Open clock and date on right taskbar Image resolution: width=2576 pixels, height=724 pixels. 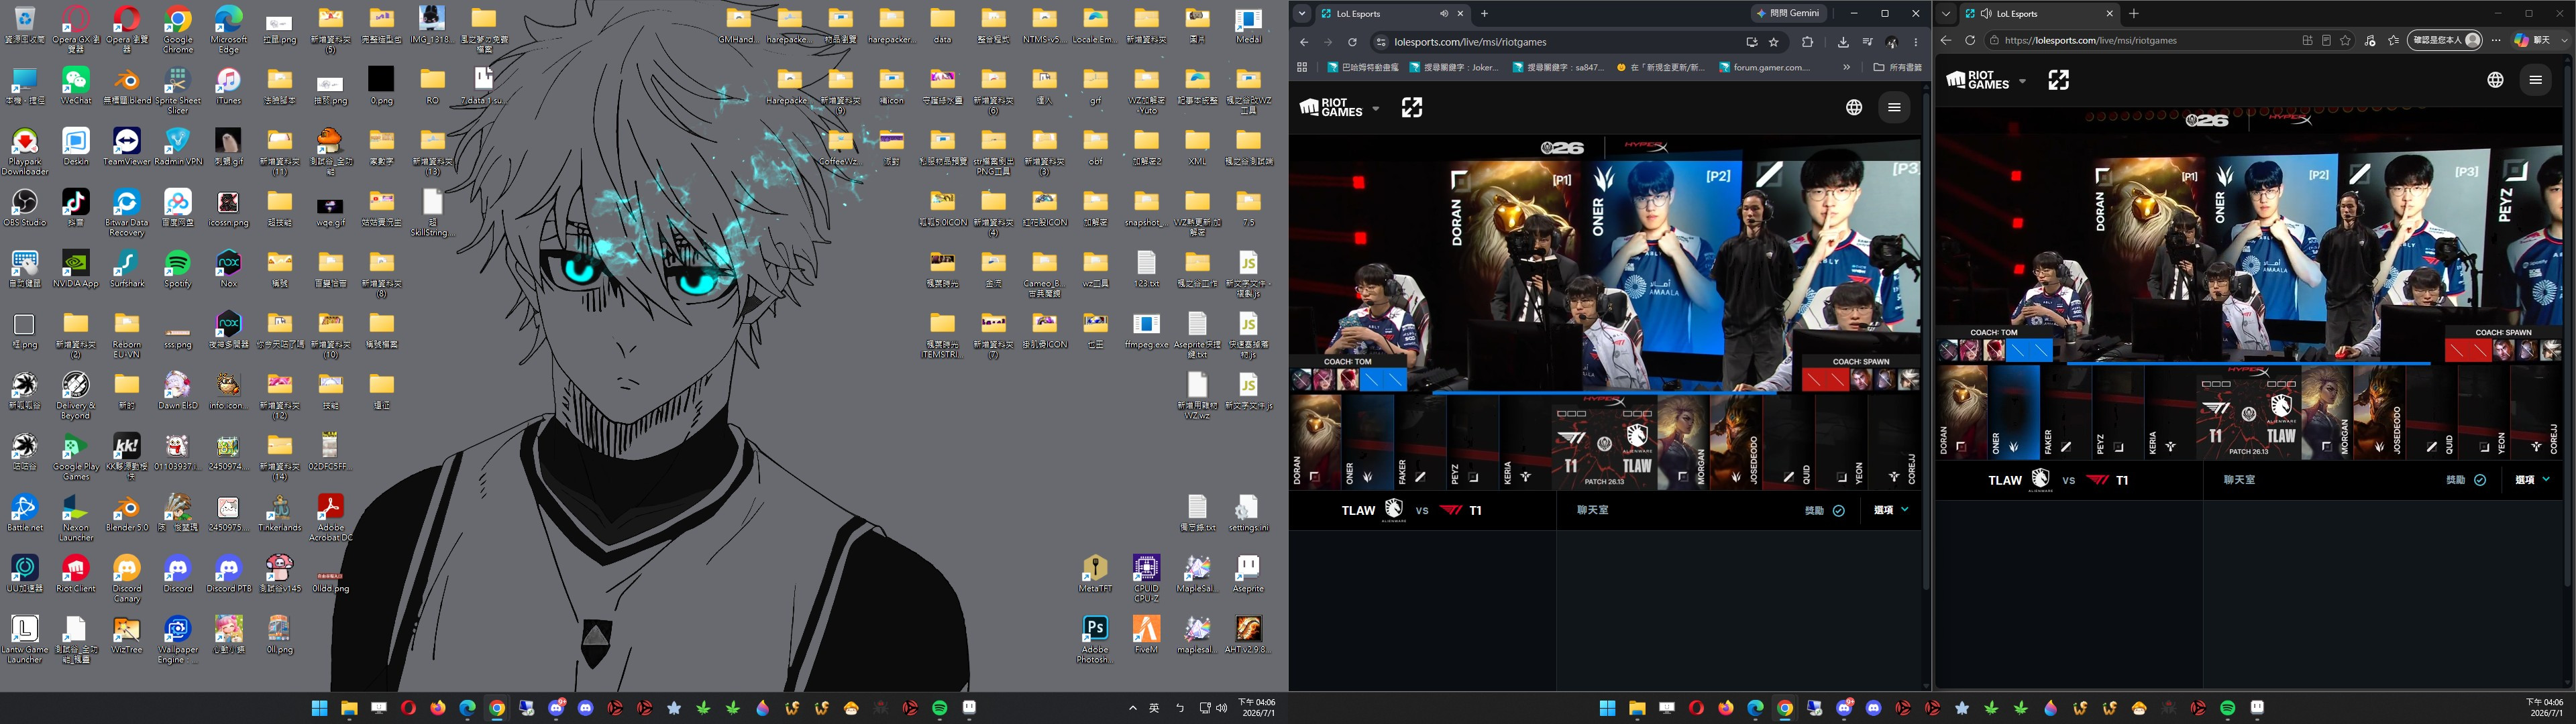2544,707
